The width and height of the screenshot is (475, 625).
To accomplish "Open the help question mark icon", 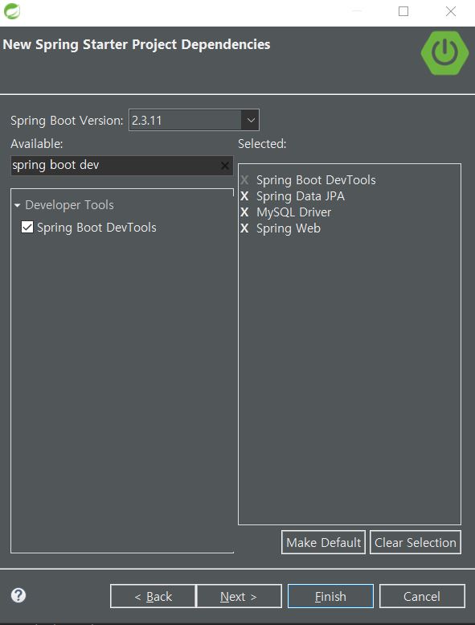I will 18,595.
